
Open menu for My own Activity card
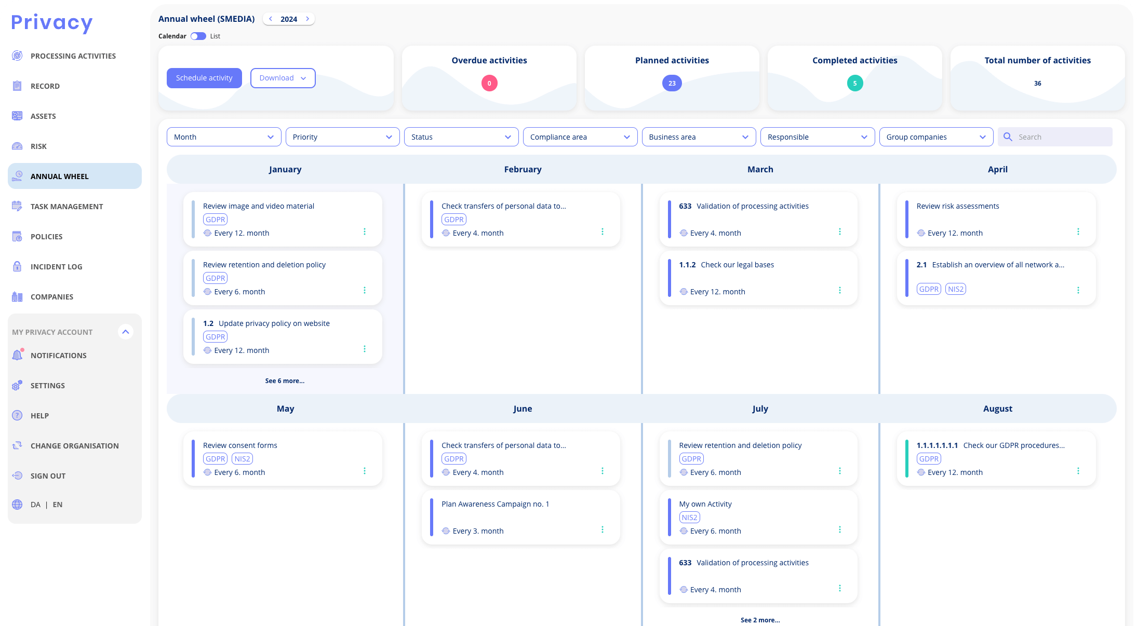(840, 529)
